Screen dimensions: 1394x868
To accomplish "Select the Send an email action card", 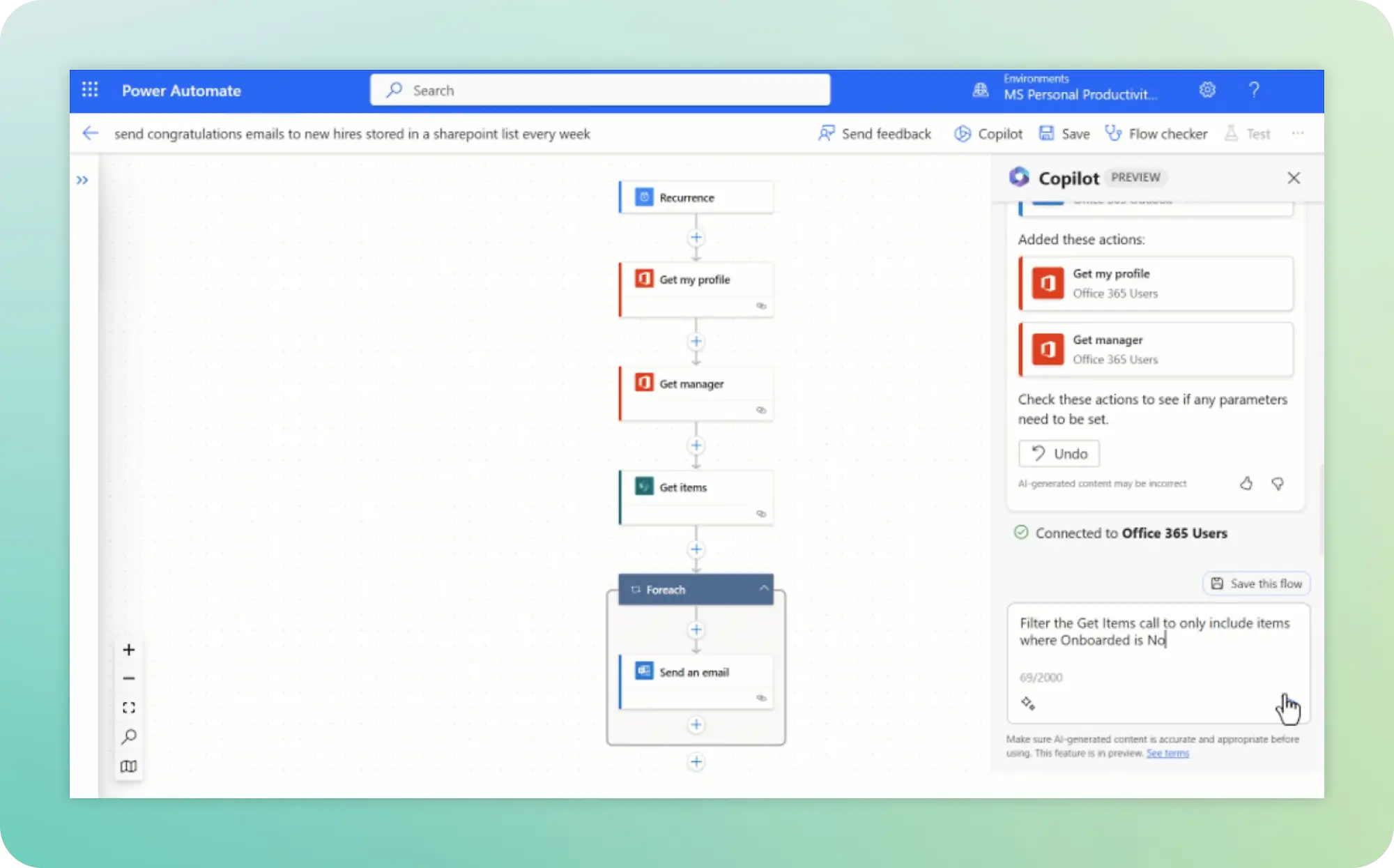I will 696,682.
